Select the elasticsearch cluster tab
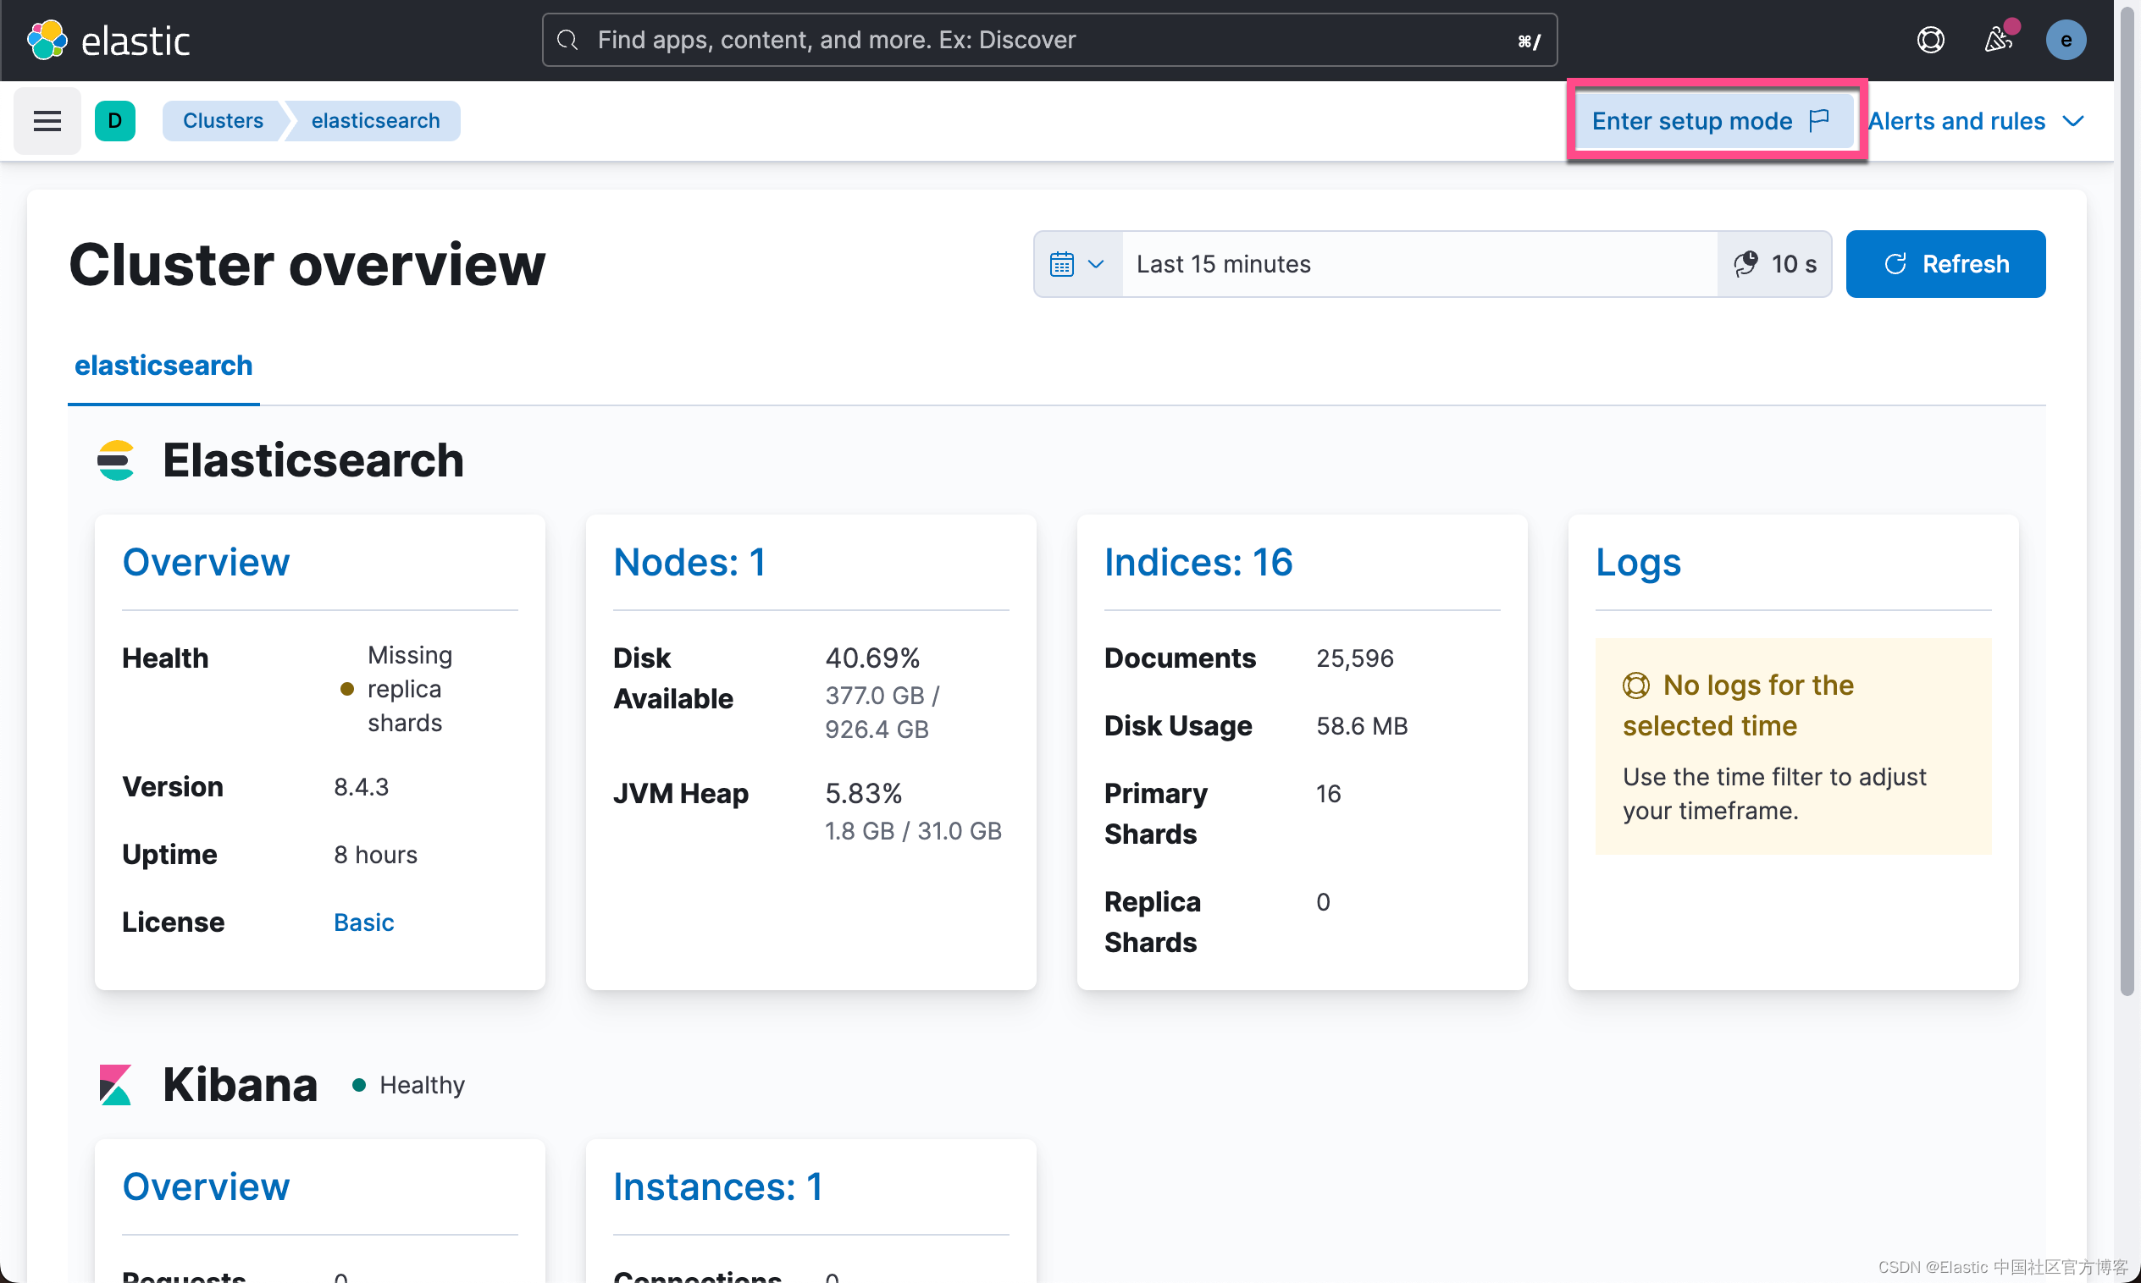The width and height of the screenshot is (2141, 1283). (x=163, y=365)
